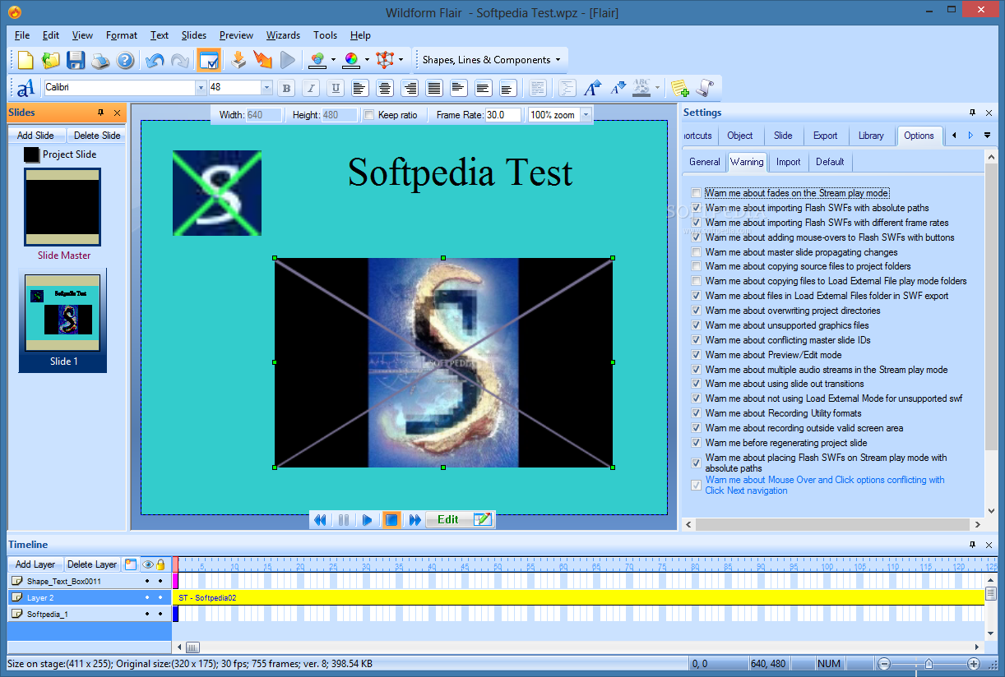
Task: Open the Wizards menu
Action: tap(283, 35)
